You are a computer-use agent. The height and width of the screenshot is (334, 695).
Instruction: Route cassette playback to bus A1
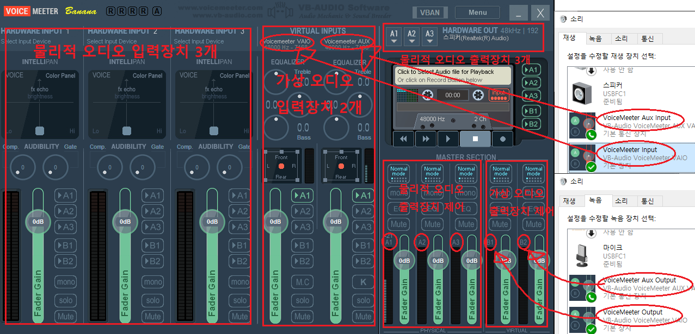coord(531,70)
